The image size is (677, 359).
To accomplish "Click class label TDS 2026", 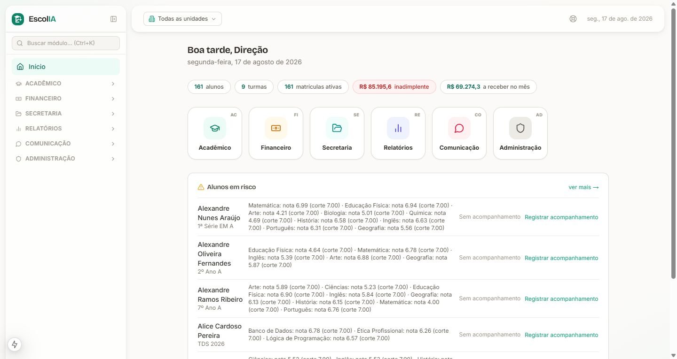I will coord(211,344).
